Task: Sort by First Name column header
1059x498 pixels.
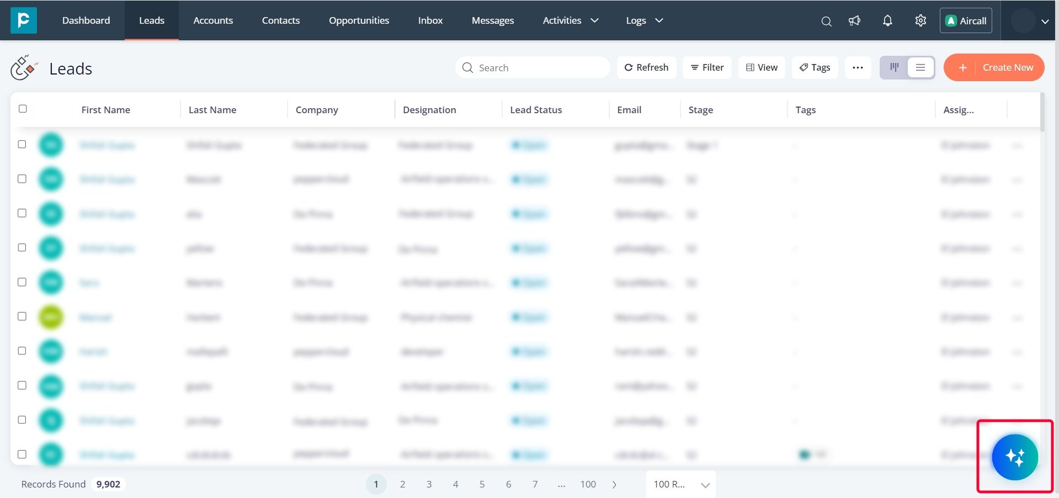Action: pyautogui.click(x=106, y=110)
